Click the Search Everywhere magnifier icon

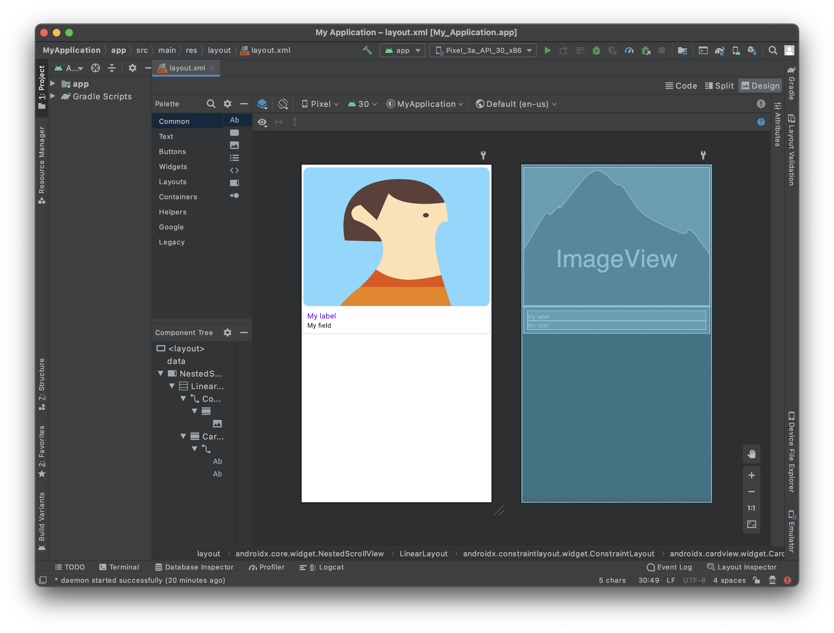pyautogui.click(x=772, y=50)
